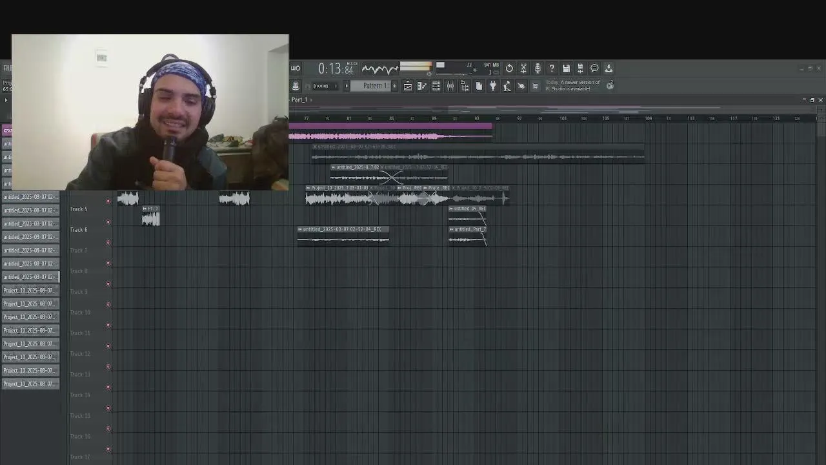The image size is (826, 465).
Task: Open project info speech bubble icon
Action: tap(594, 68)
